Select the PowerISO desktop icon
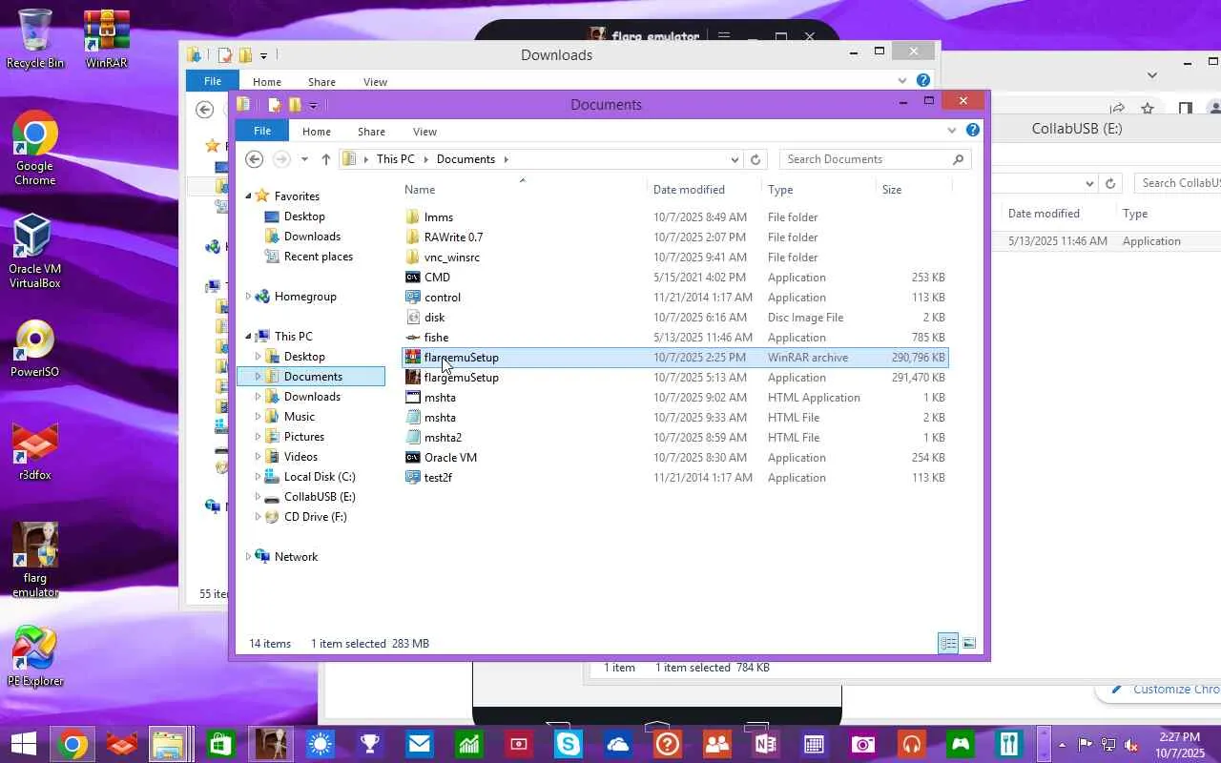This screenshot has width=1221, height=763. coord(35,349)
